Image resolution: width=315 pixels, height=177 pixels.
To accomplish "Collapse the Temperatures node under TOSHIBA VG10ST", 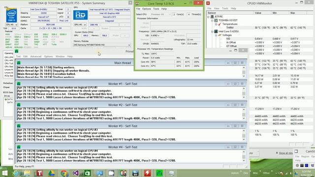I will pyautogui.click(x=216, y=24).
